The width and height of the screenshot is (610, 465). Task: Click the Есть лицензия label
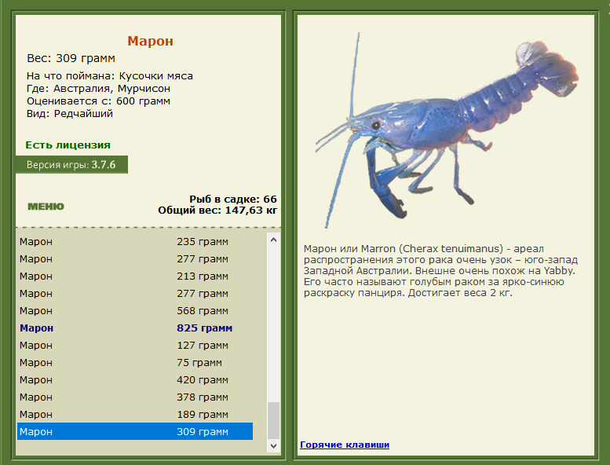point(68,145)
